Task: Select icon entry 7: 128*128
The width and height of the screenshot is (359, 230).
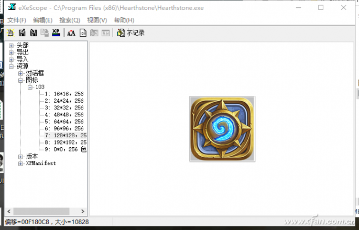Action: pyautogui.click(x=66, y=136)
